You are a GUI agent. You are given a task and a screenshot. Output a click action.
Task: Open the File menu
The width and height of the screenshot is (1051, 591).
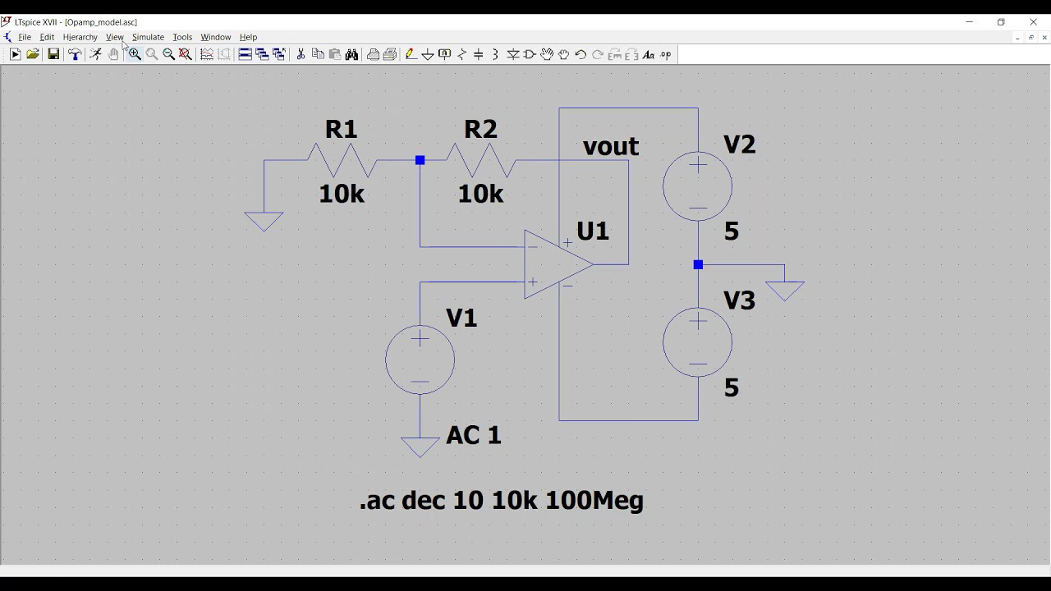pos(25,37)
